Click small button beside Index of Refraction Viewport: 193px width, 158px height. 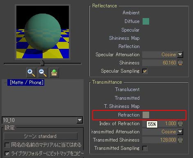(180, 124)
